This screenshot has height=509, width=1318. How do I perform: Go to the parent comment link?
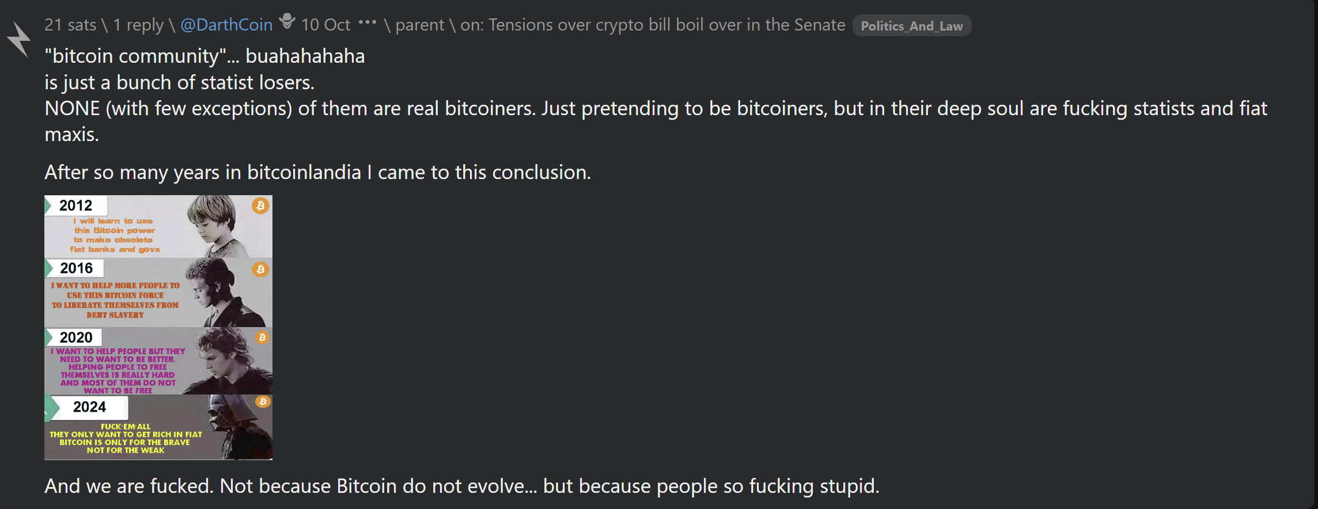coord(419,25)
